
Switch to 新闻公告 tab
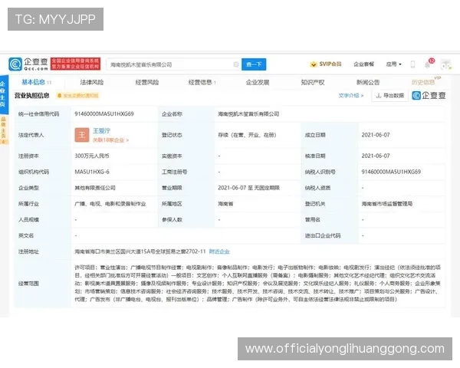point(368,82)
